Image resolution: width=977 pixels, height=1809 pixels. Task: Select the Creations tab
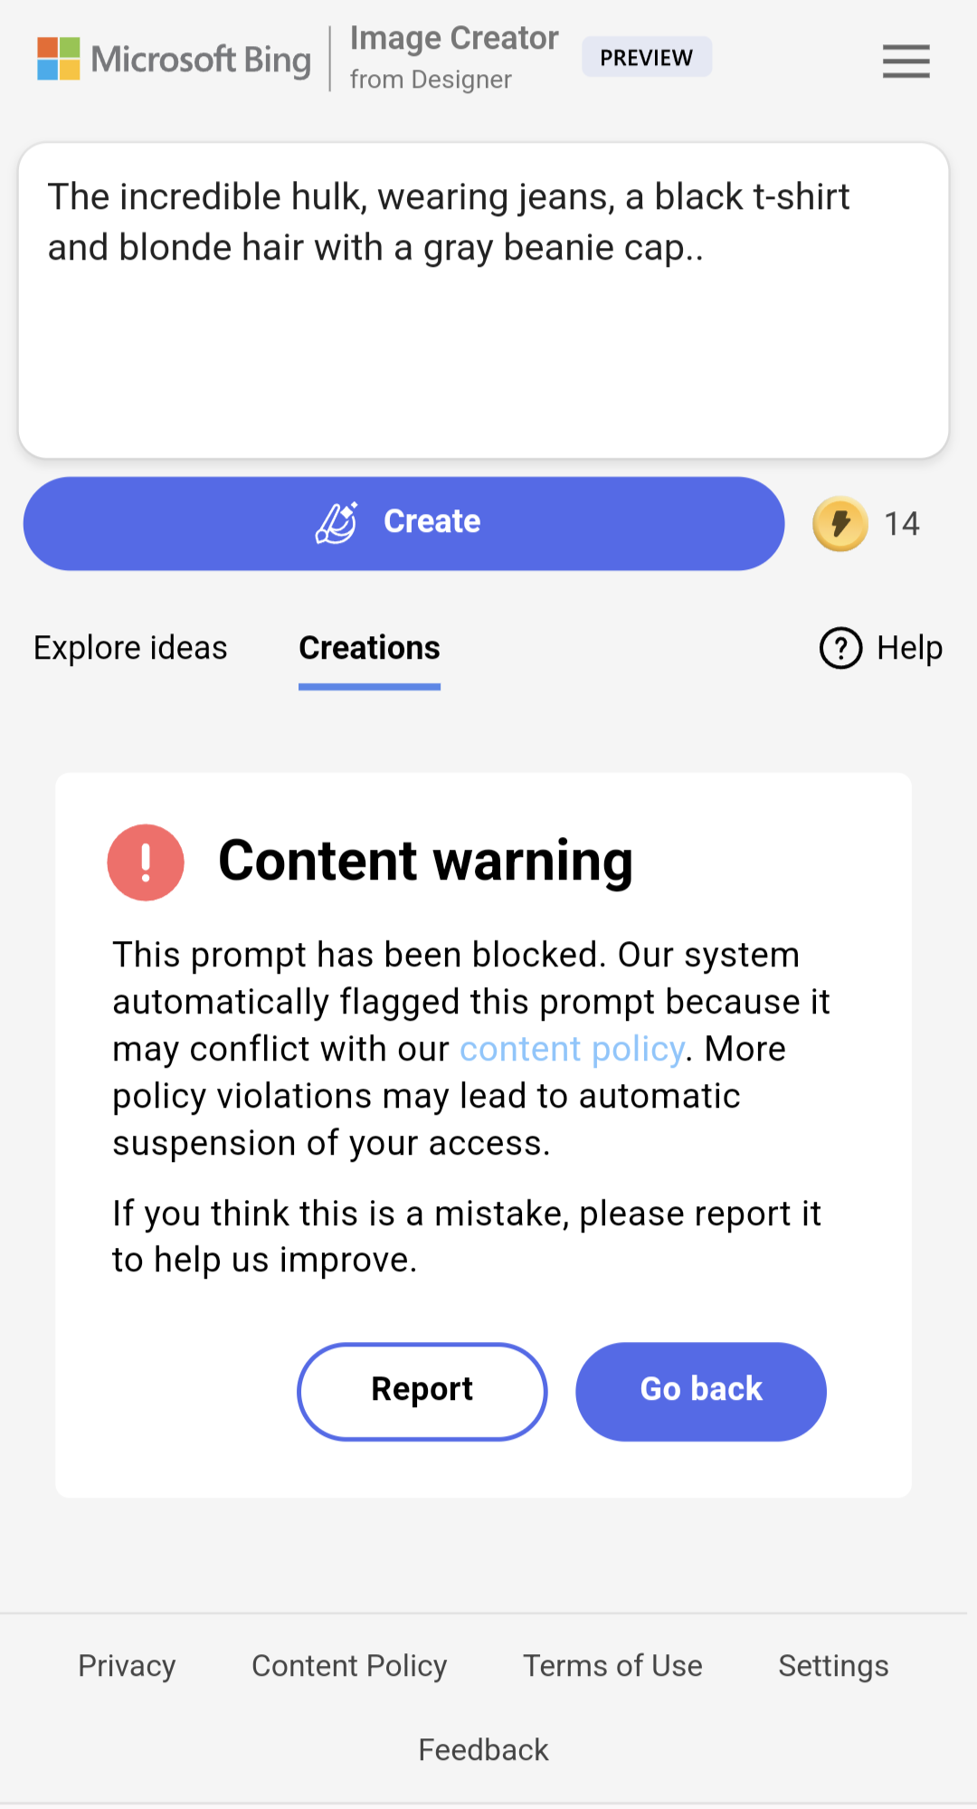(x=369, y=648)
